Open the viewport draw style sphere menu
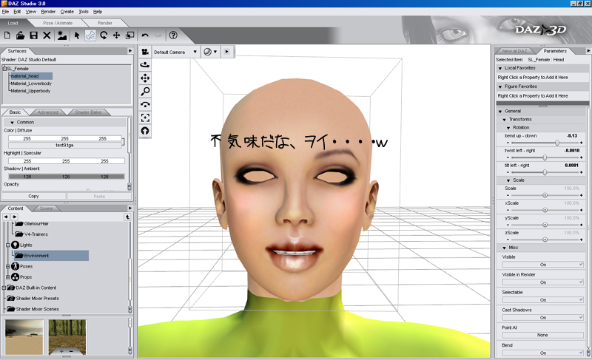Screen dimensions: 592x360 click(210, 52)
